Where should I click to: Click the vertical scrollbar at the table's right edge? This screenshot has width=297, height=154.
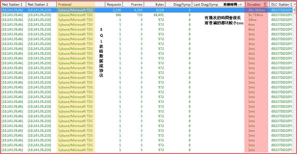pyautogui.click(x=295, y=80)
